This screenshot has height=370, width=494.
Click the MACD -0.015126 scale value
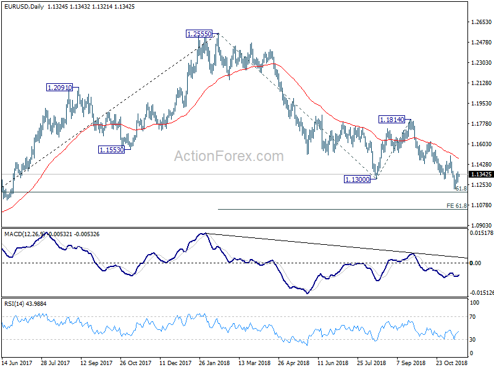pos(482,293)
